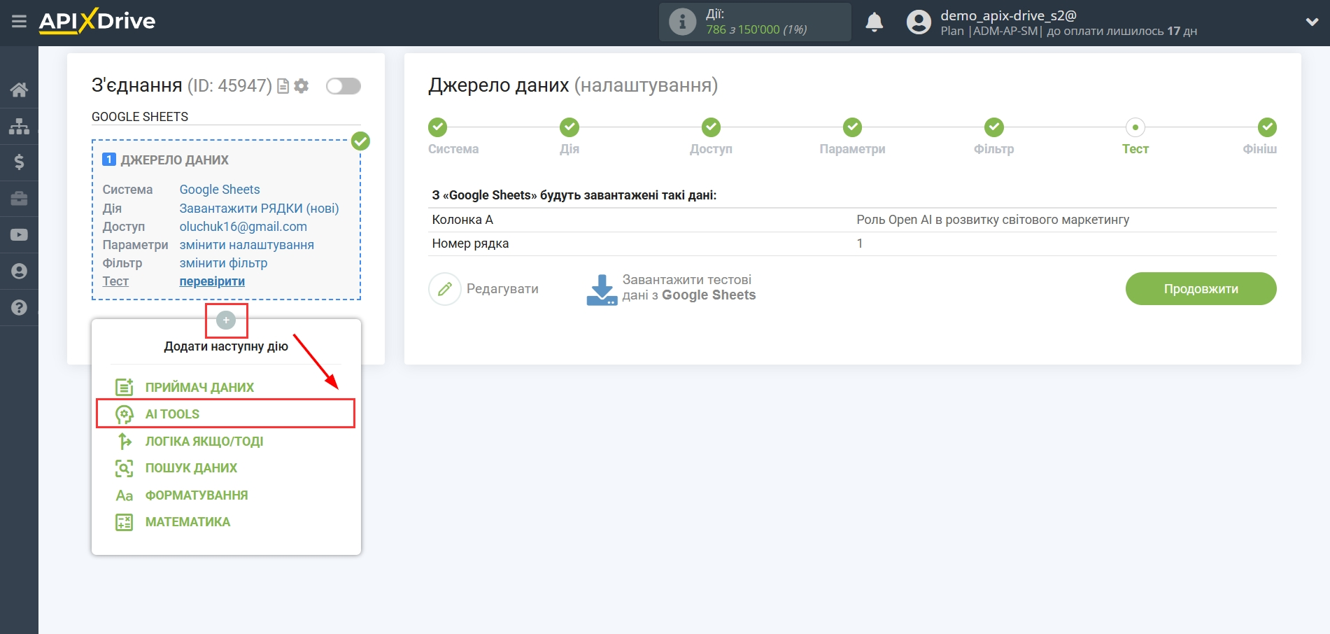Select ФОРМАТУВАННЯ option
The width and height of the screenshot is (1330, 634).
click(197, 495)
